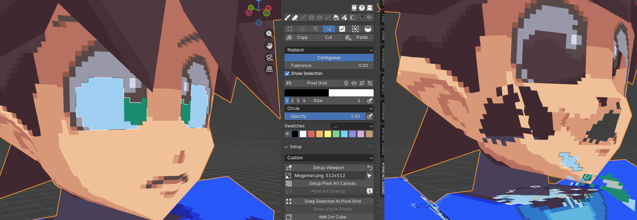This screenshot has width=637, height=220.
Task: Click the deselect dashed box icon
Action: click(355, 29)
